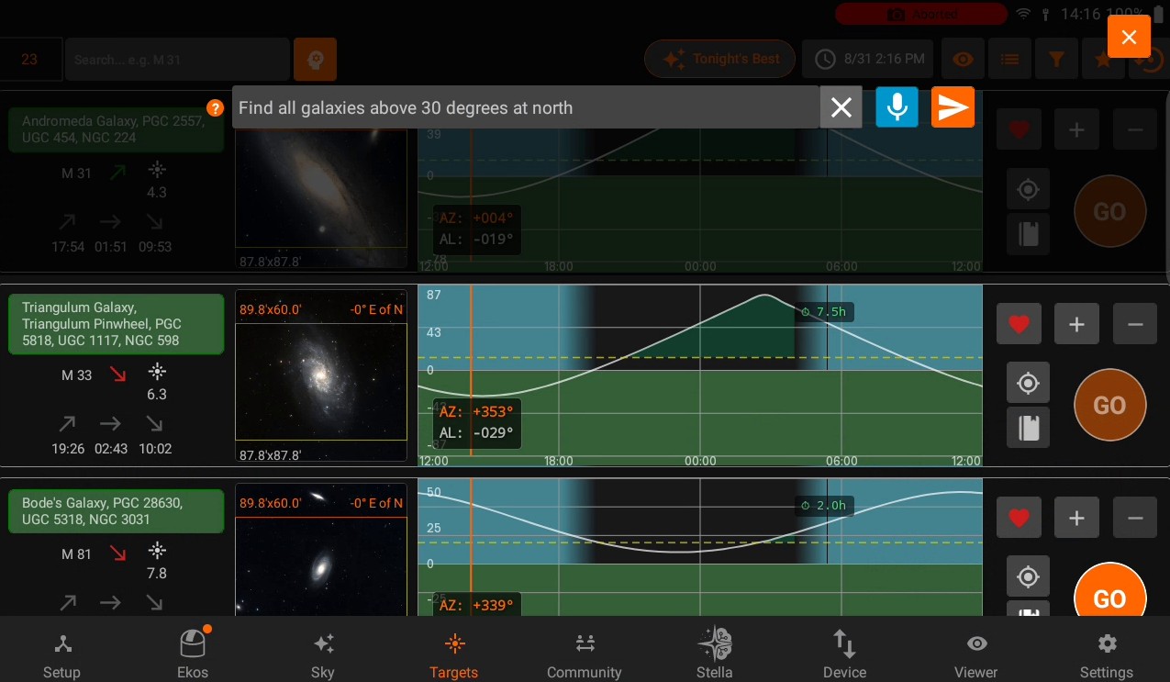The height and width of the screenshot is (682, 1170).
Task: Clear the Stella query text
Action: (x=841, y=107)
